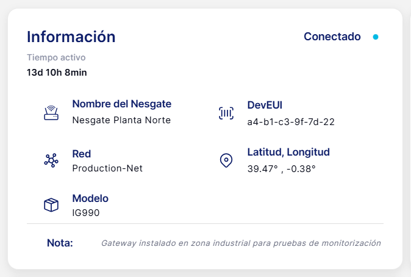Click the gateway note text field
The height and width of the screenshot is (277, 411).
[241, 243]
